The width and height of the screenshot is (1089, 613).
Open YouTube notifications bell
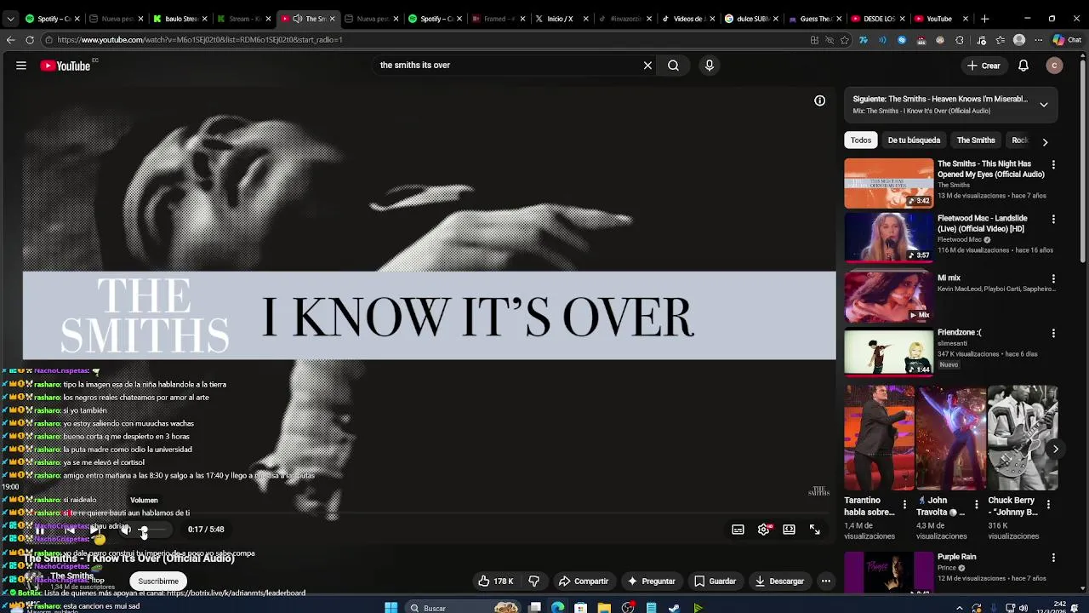point(1023,66)
